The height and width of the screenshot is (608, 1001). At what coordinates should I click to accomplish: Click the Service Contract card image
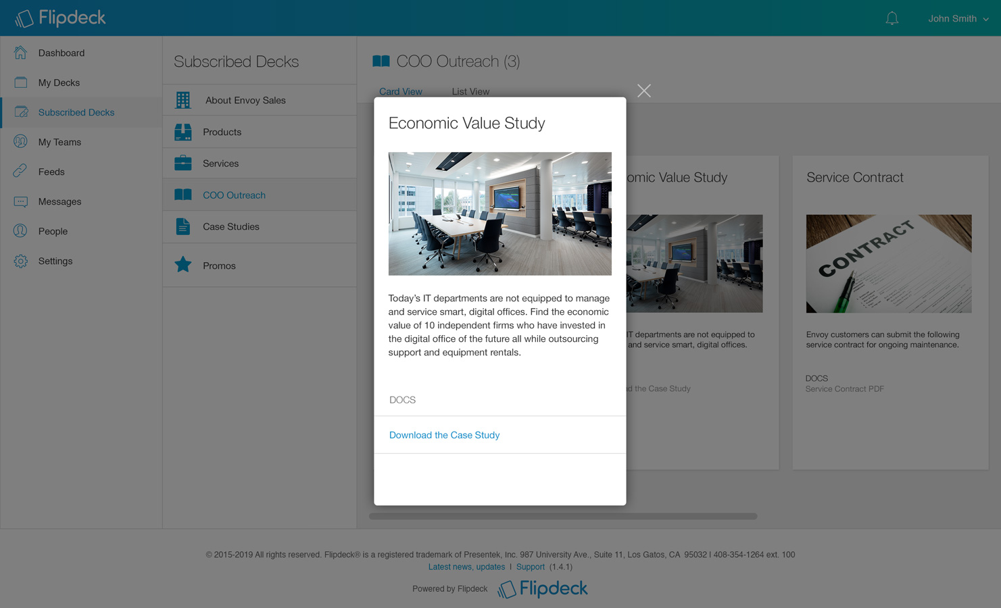click(889, 263)
